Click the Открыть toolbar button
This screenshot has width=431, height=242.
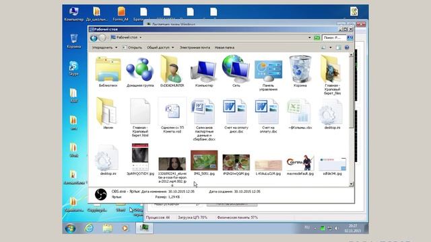(132, 48)
